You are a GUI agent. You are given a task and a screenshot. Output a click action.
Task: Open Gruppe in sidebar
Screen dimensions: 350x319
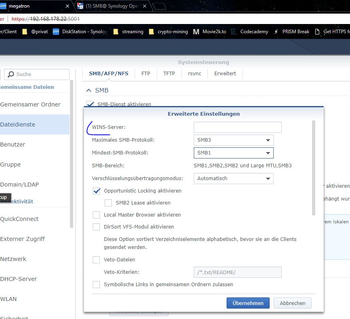point(35,165)
